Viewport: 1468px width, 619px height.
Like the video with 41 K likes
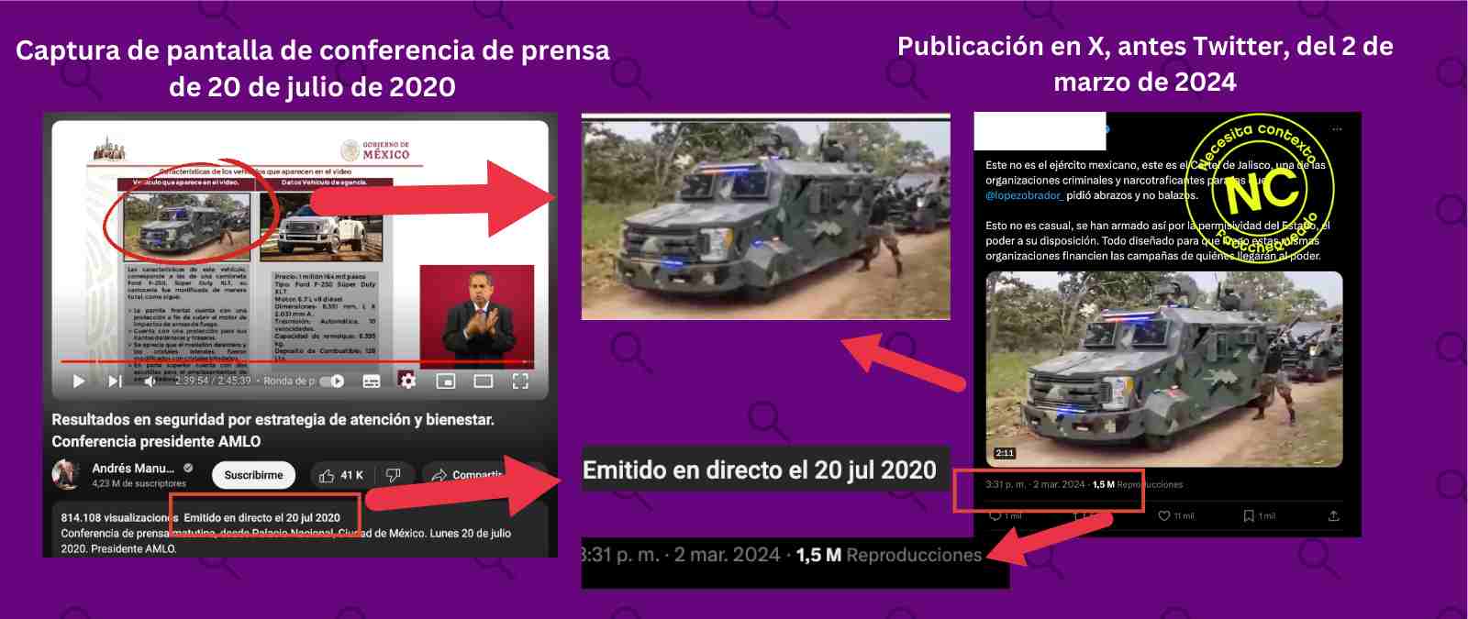[340, 475]
